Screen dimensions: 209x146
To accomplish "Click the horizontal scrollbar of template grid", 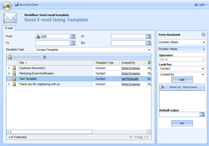I will [x=51, y=132].
